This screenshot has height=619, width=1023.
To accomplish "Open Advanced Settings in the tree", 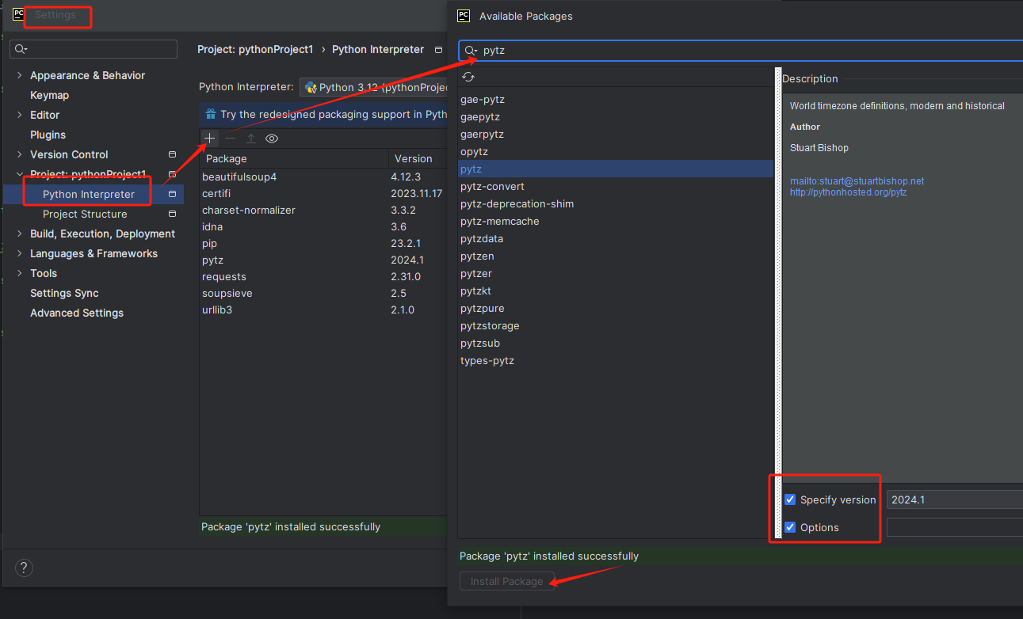I will [x=77, y=313].
